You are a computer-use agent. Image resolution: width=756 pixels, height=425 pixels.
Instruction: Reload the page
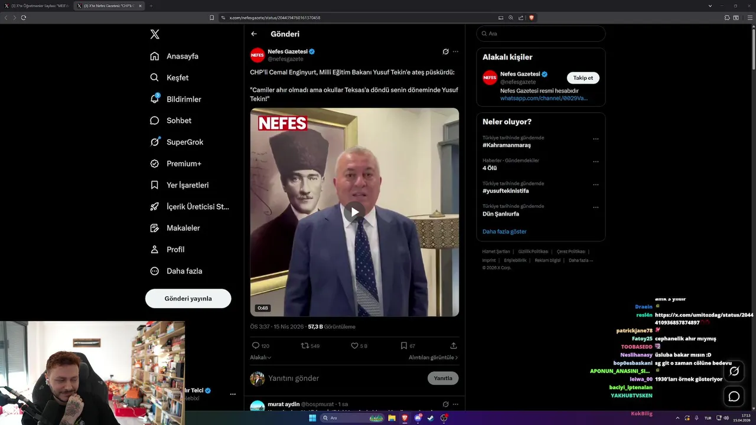(x=24, y=18)
